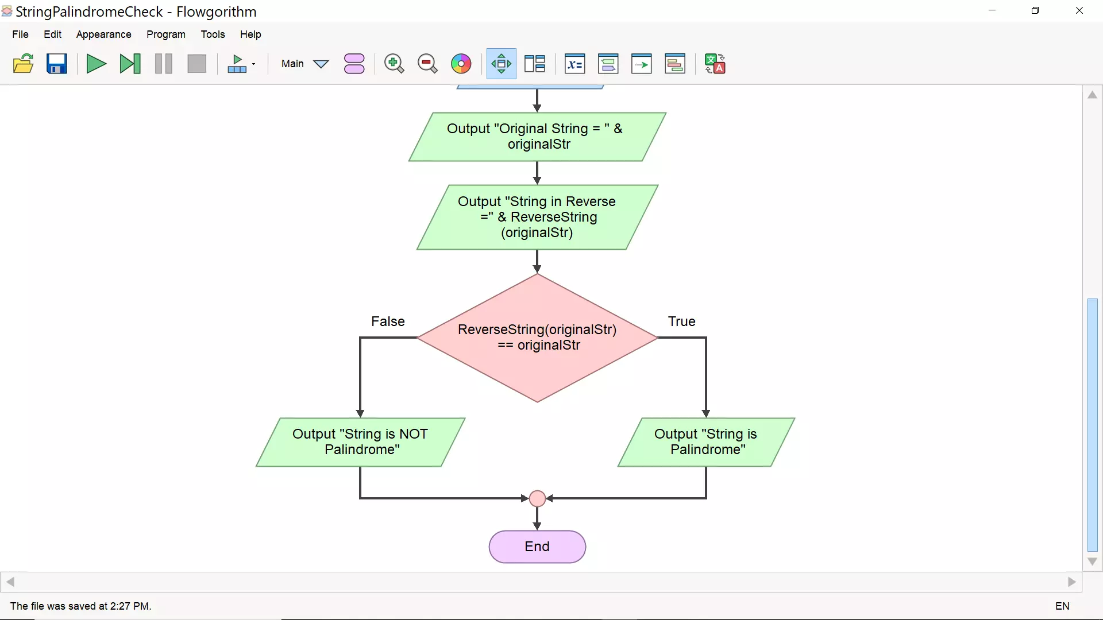Click the Zoom In magnifier icon
This screenshot has width=1103, height=620.
393,64
